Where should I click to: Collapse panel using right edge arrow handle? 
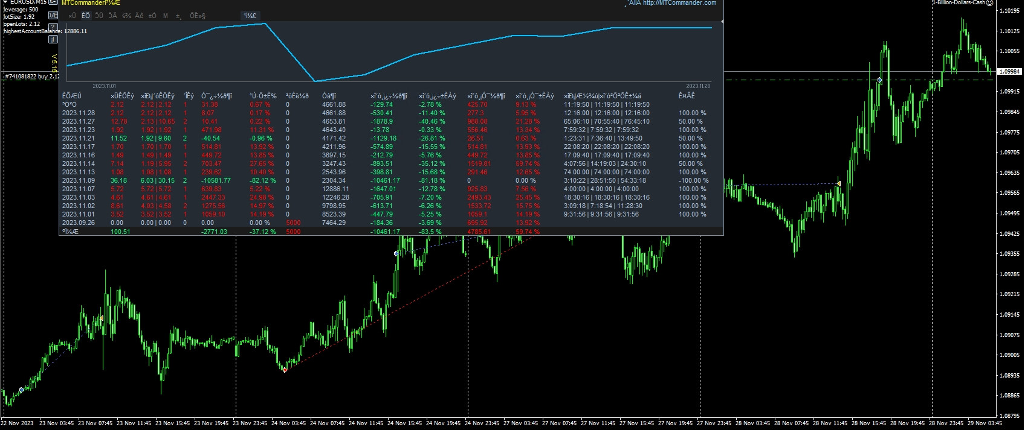[x=722, y=22]
